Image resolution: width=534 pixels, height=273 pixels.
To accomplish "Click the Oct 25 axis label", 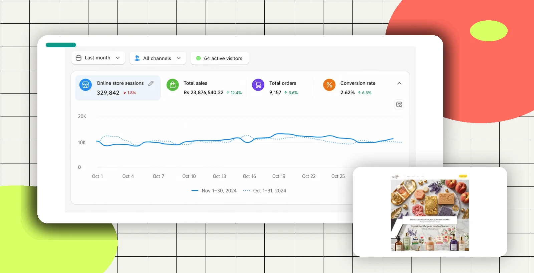I will 338,176.
